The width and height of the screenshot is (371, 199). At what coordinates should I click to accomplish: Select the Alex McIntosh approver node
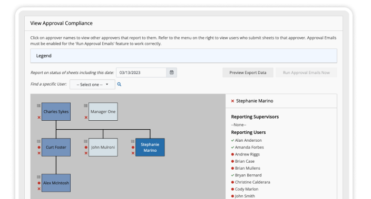pyautogui.click(x=56, y=183)
